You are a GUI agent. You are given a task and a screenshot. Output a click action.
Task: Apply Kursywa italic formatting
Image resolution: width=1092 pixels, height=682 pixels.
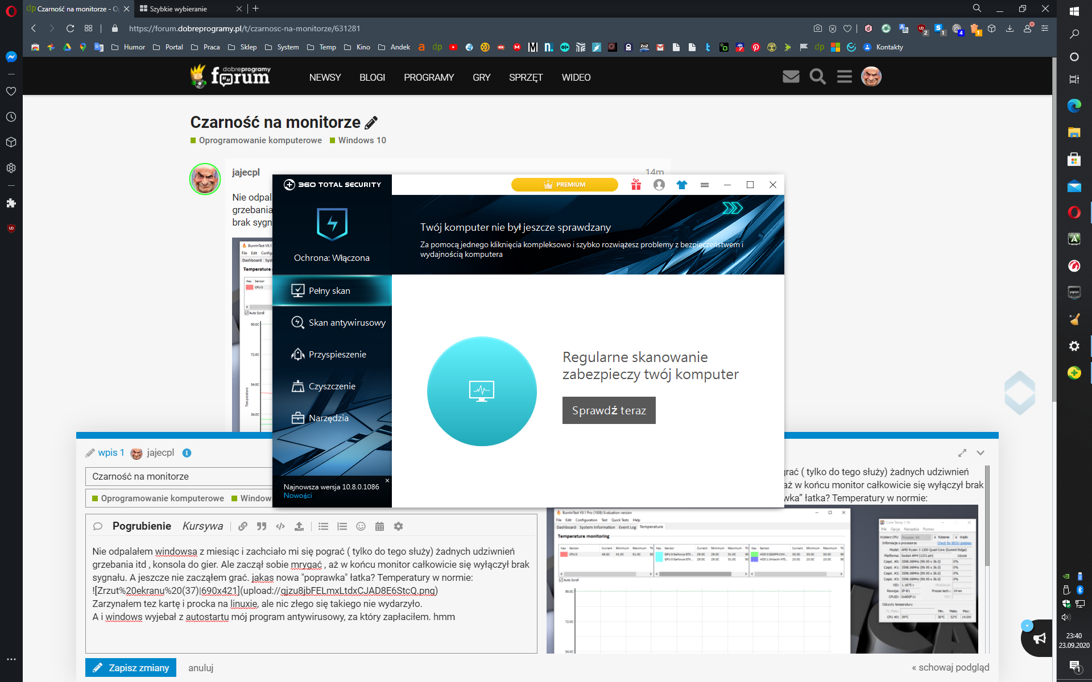202,526
